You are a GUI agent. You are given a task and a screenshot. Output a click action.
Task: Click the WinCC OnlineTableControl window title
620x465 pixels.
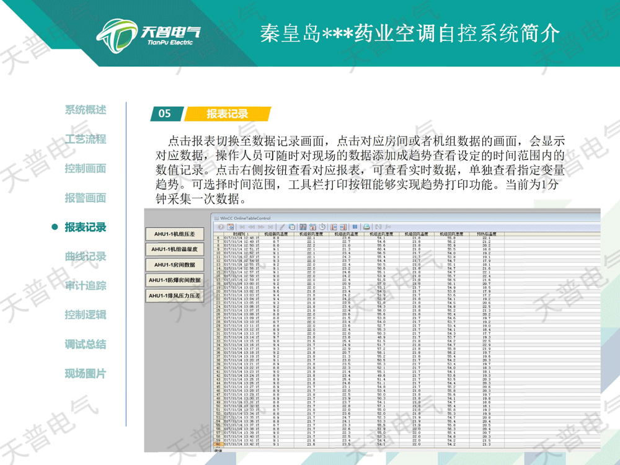pos(245,218)
